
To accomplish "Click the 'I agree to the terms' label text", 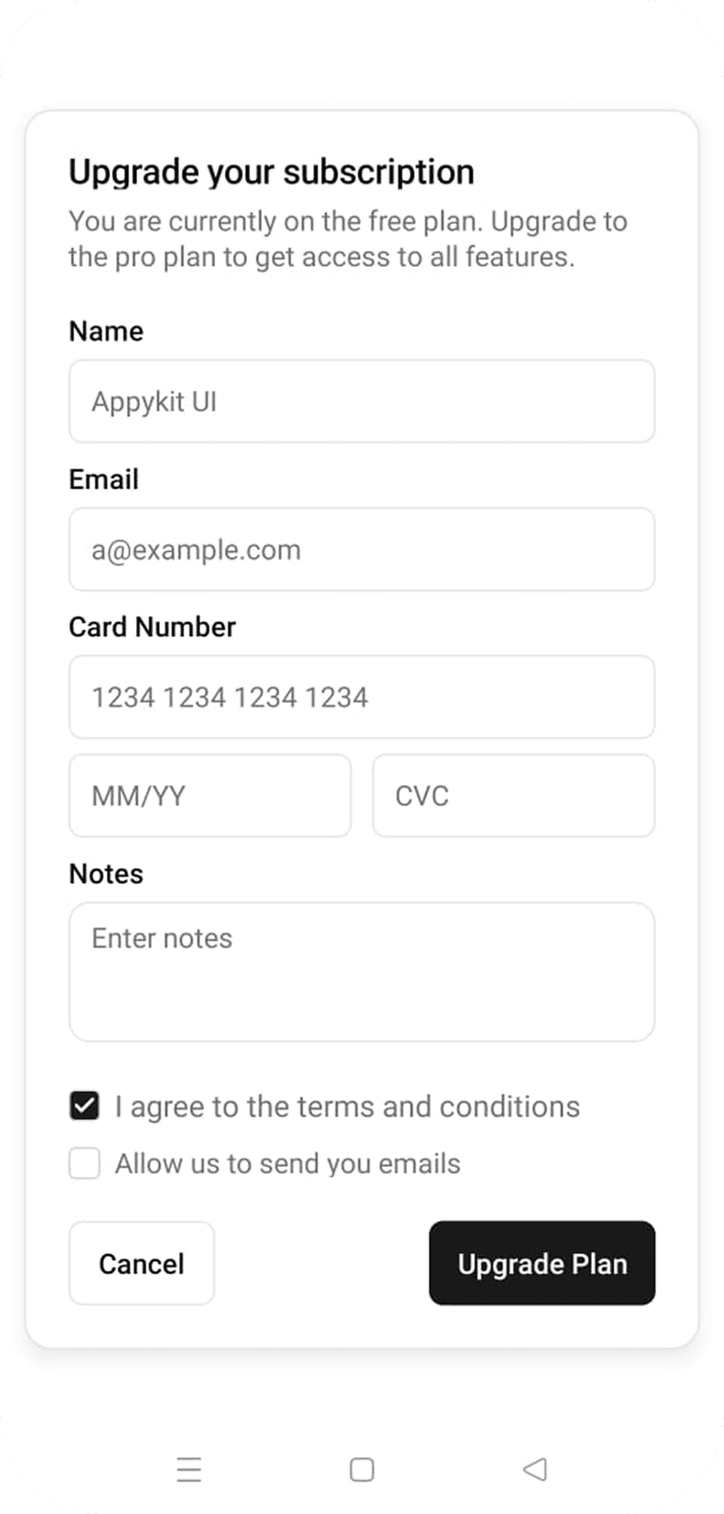I will pyautogui.click(x=347, y=1107).
